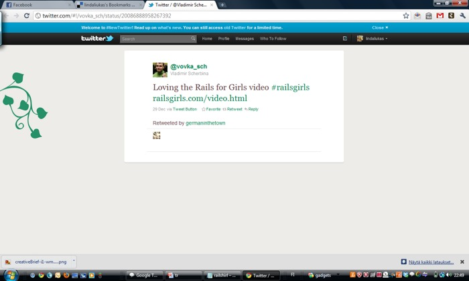
Task: Click the search magnifier in Twitter bar
Action: pyautogui.click(x=193, y=39)
